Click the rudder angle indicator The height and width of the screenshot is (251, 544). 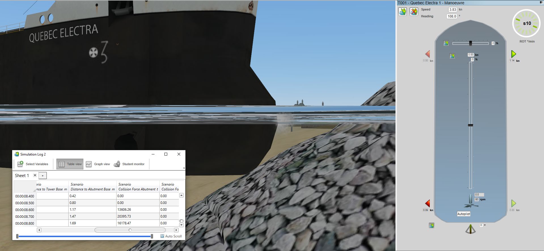[471, 229]
